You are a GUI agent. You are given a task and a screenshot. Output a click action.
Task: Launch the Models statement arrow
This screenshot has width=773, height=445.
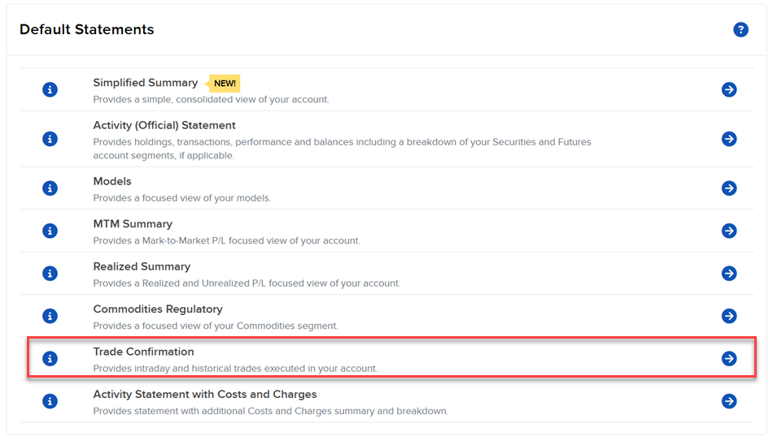coord(729,188)
